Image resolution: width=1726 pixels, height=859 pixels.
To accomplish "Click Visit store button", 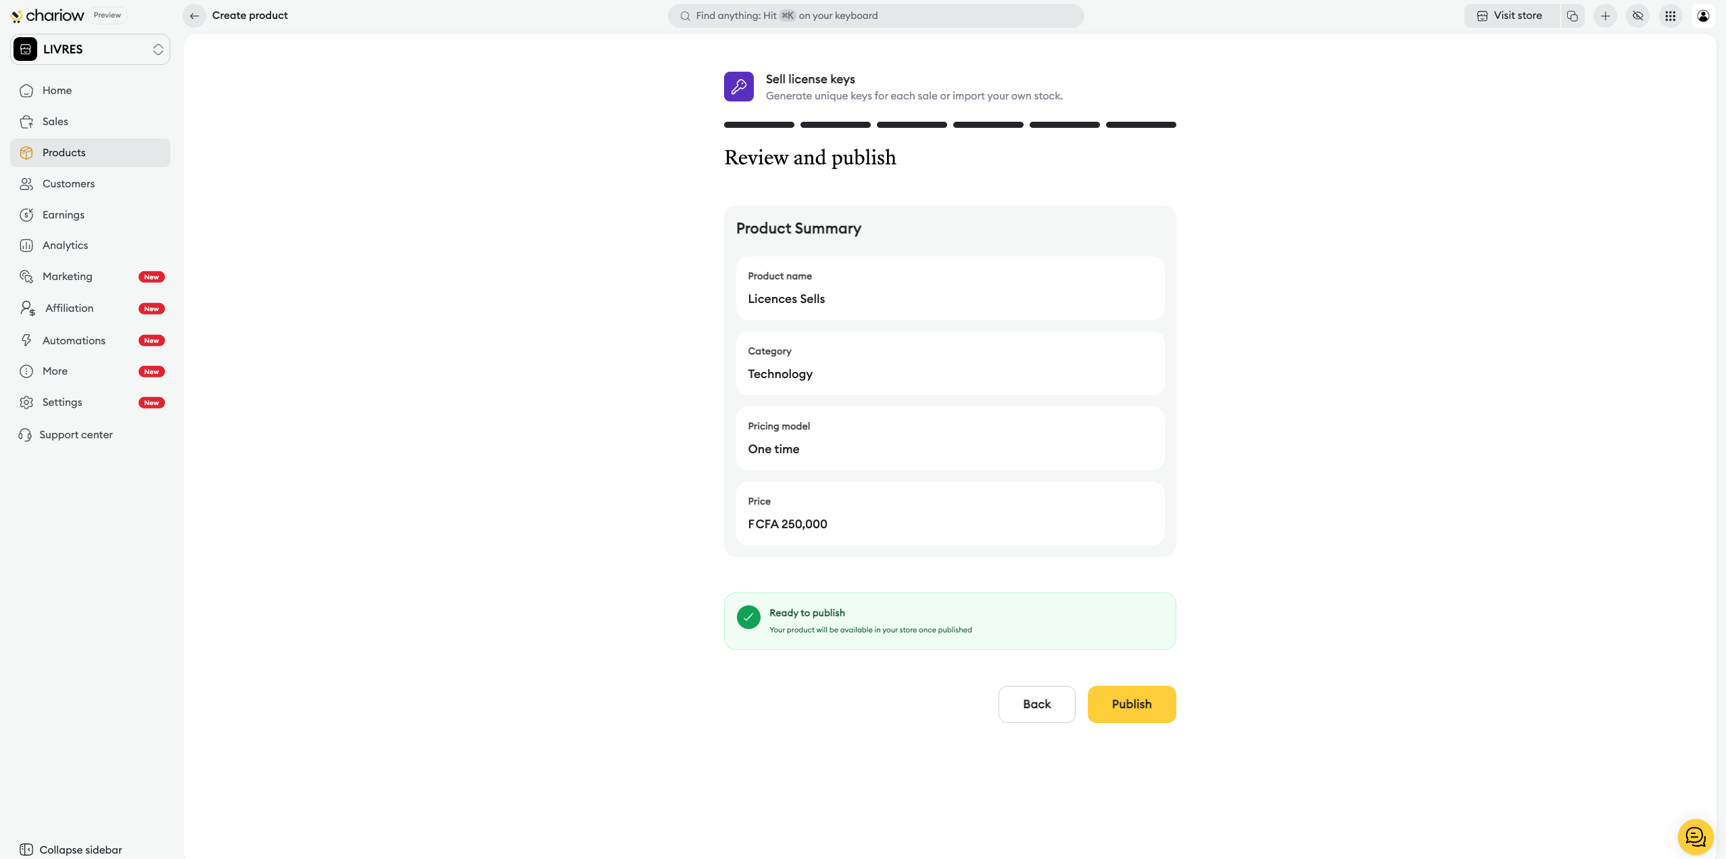I will (x=1510, y=16).
